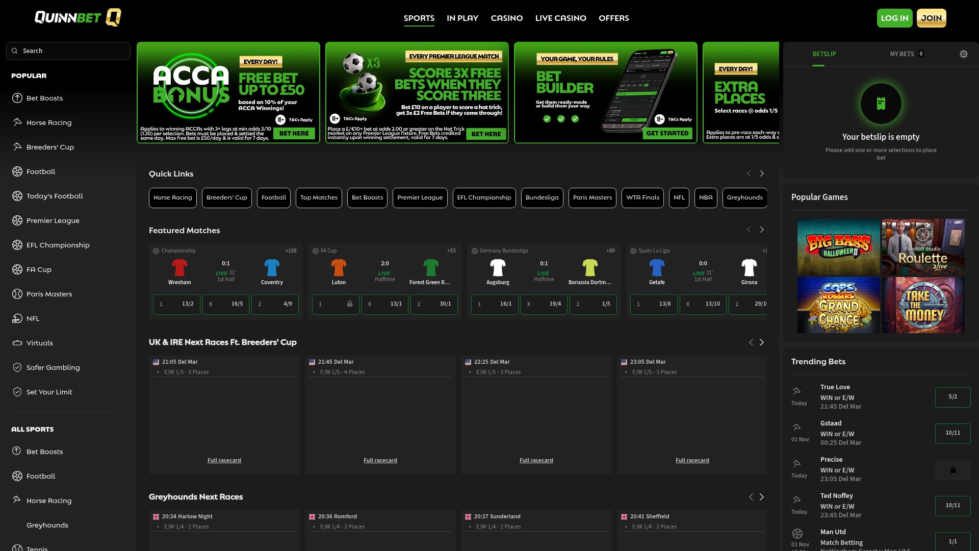Click the Bet Boosts icon under Popular
The image size is (979, 551).
tap(17, 98)
